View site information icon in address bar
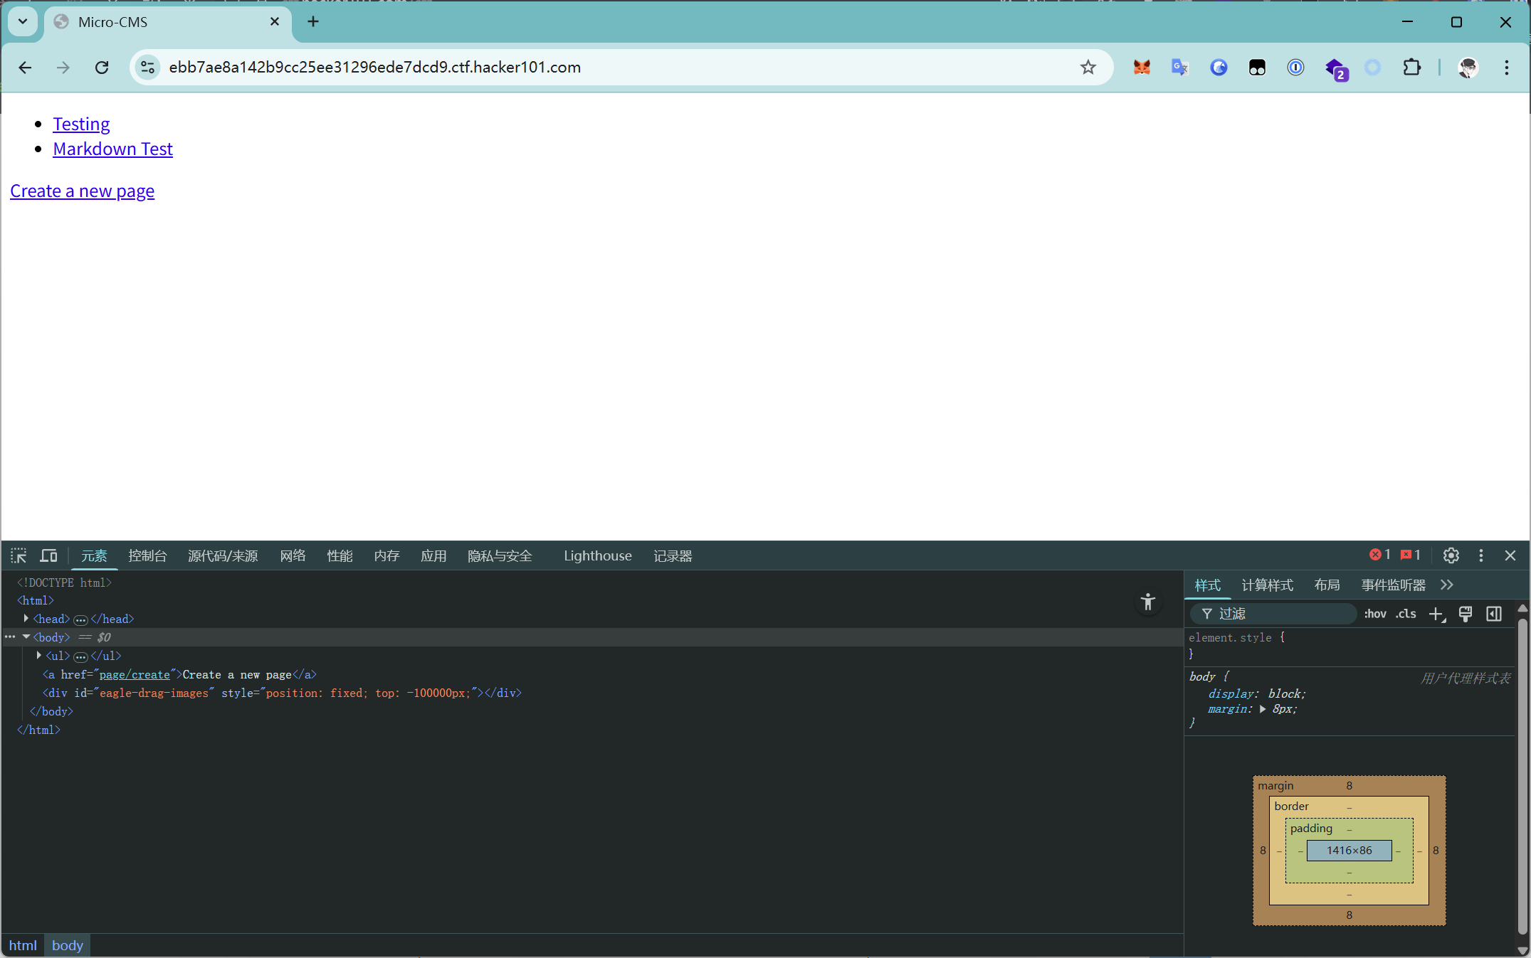 coord(147,68)
